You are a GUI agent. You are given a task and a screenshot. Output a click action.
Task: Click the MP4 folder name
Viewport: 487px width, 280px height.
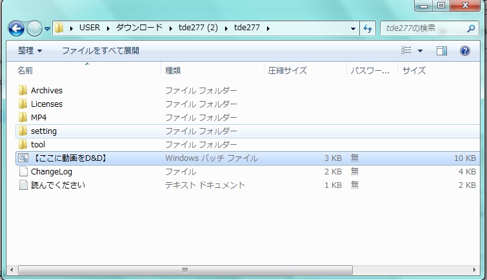pyautogui.click(x=39, y=118)
